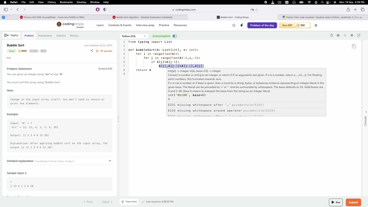Open the Solution tab
The height and width of the screenshot is (207, 368).
pyautogui.click(x=61, y=36)
